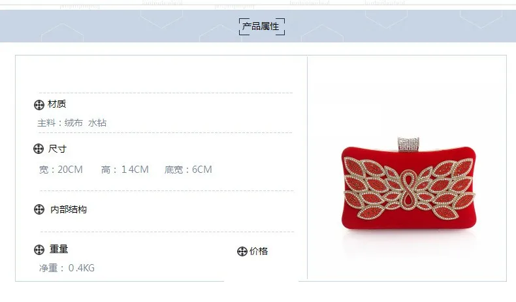Click the bullet icon beside 材质
516x302 pixels.
tap(39, 105)
